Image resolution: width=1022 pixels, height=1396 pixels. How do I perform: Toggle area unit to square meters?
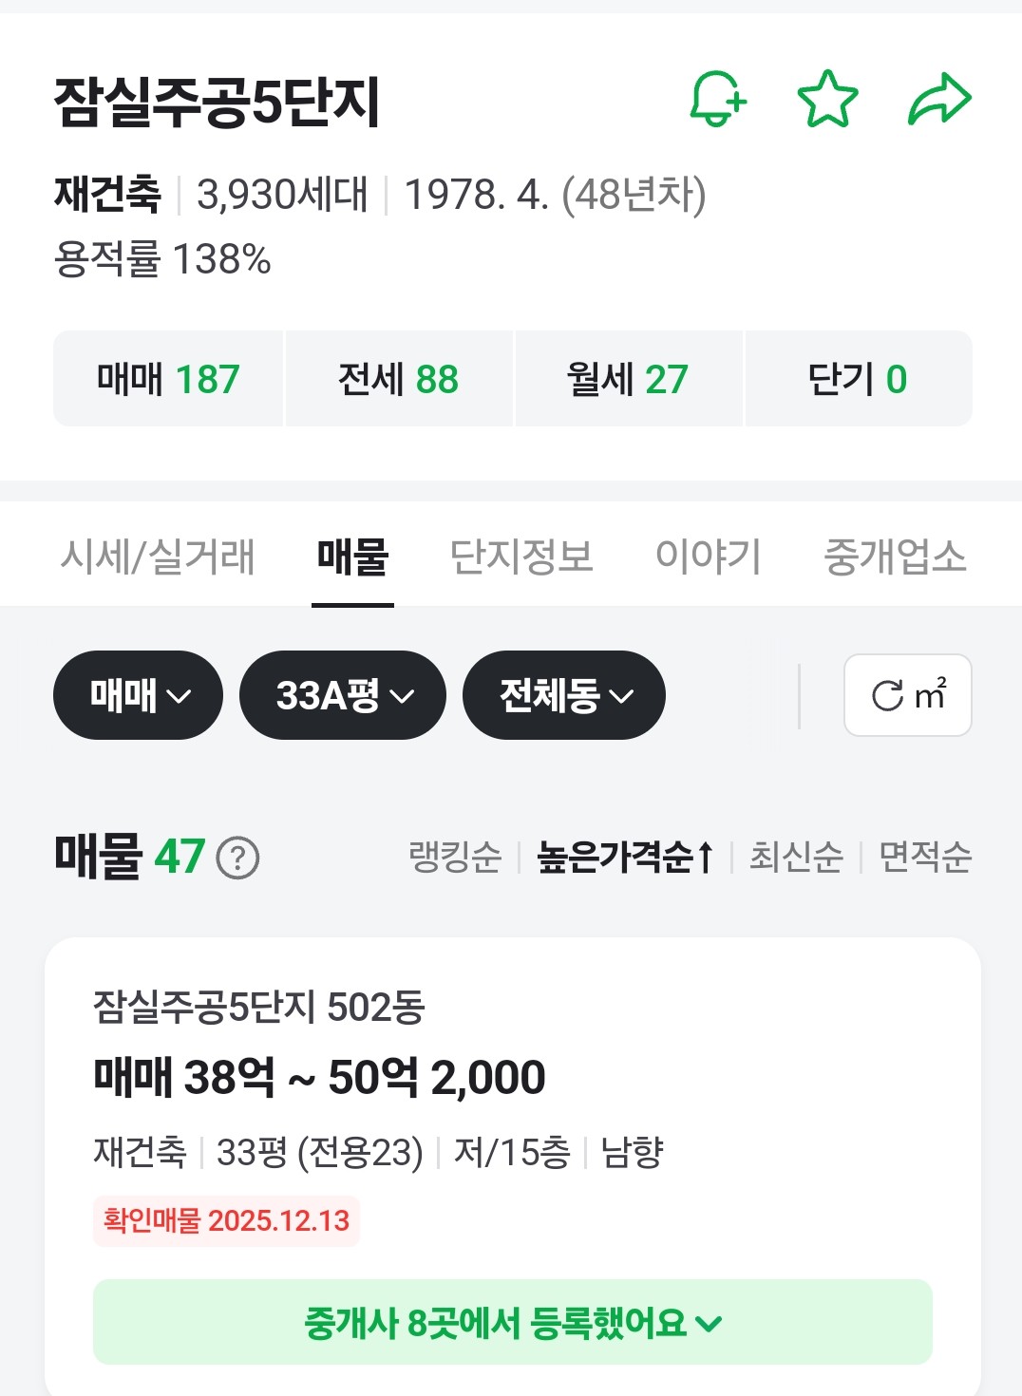click(x=907, y=695)
